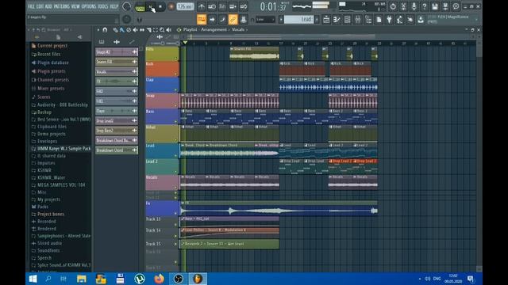Mute the Fills track with its green dot
508x285 pixels.
[176, 59]
